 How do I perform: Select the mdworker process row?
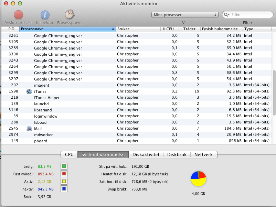pos(137,134)
